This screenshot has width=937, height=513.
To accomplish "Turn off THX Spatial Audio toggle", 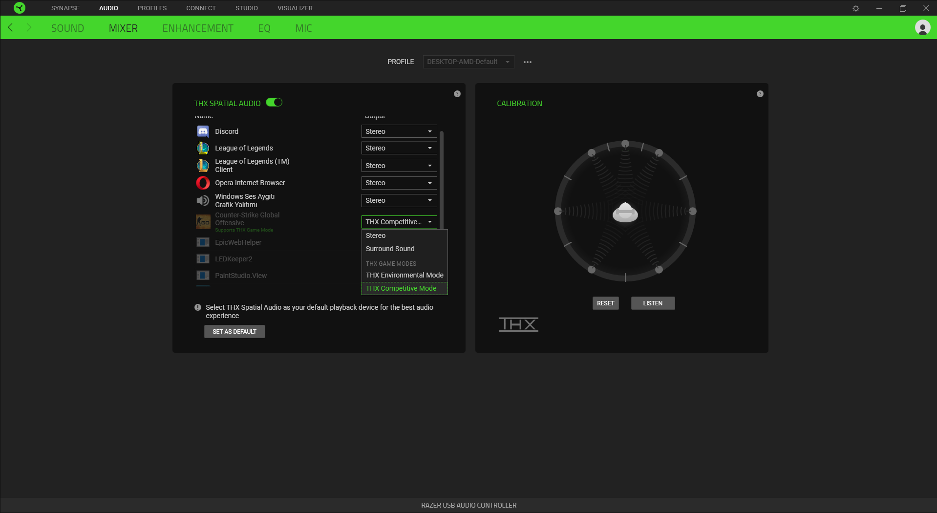I will pyautogui.click(x=274, y=103).
